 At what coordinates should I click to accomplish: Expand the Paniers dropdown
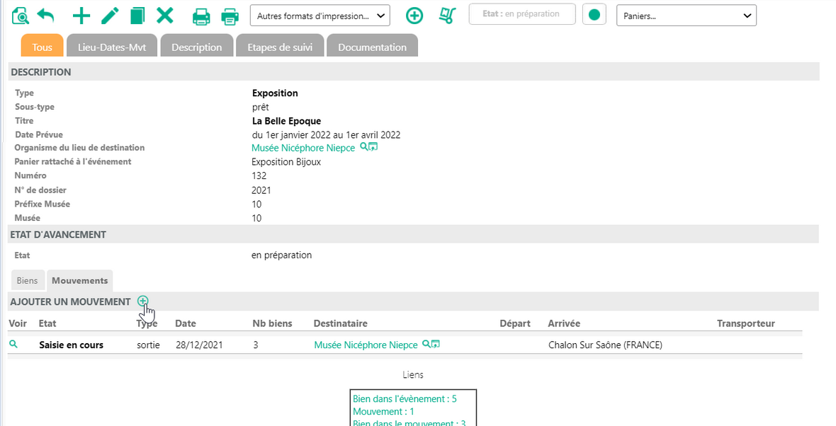click(x=687, y=16)
